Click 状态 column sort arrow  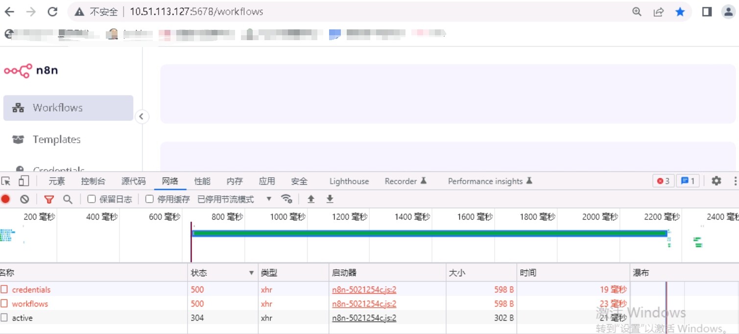tap(251, 273)
